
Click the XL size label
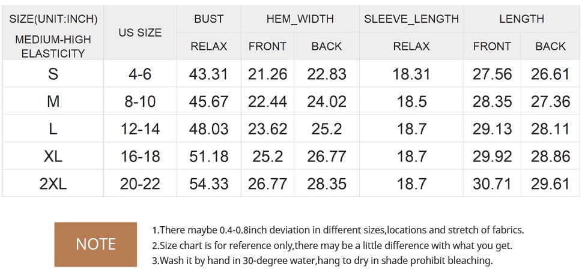53,156
